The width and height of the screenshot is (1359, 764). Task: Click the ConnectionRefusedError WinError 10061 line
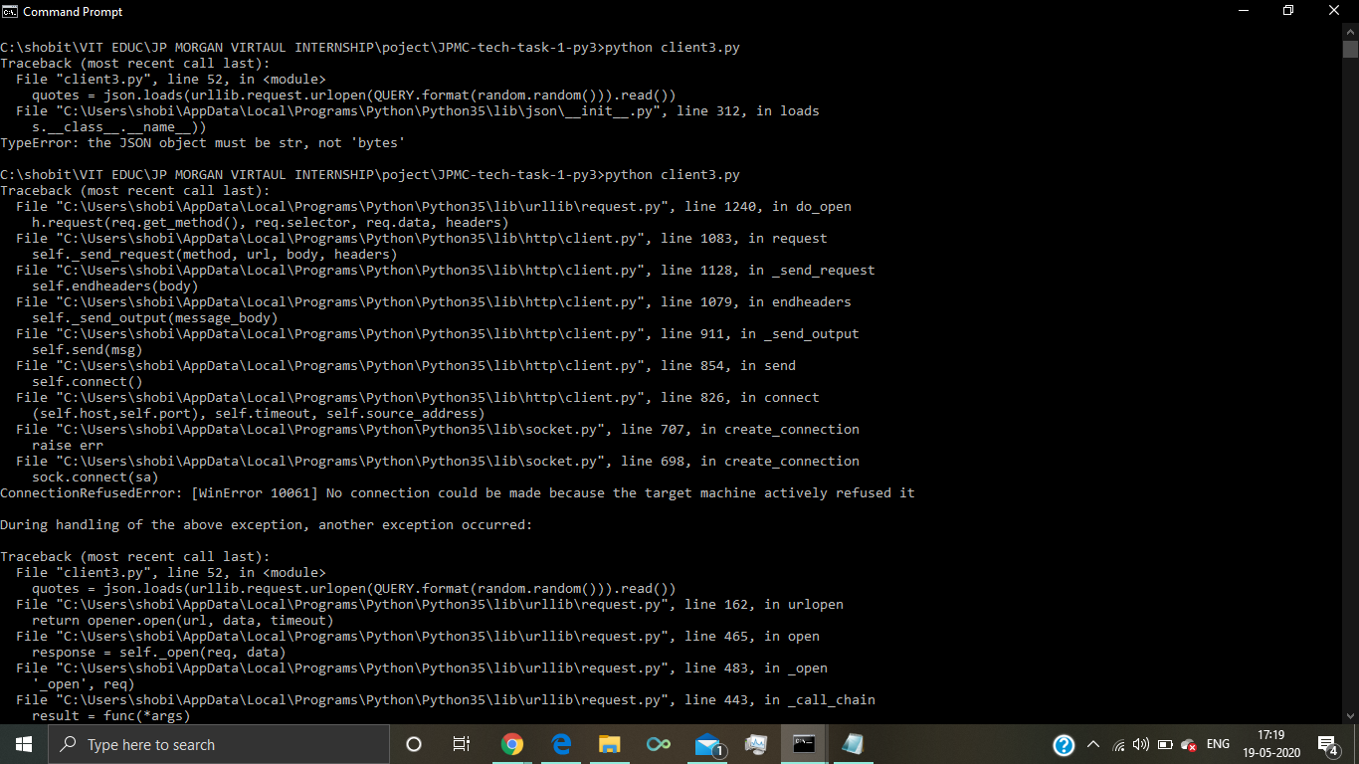coord(458,493)
